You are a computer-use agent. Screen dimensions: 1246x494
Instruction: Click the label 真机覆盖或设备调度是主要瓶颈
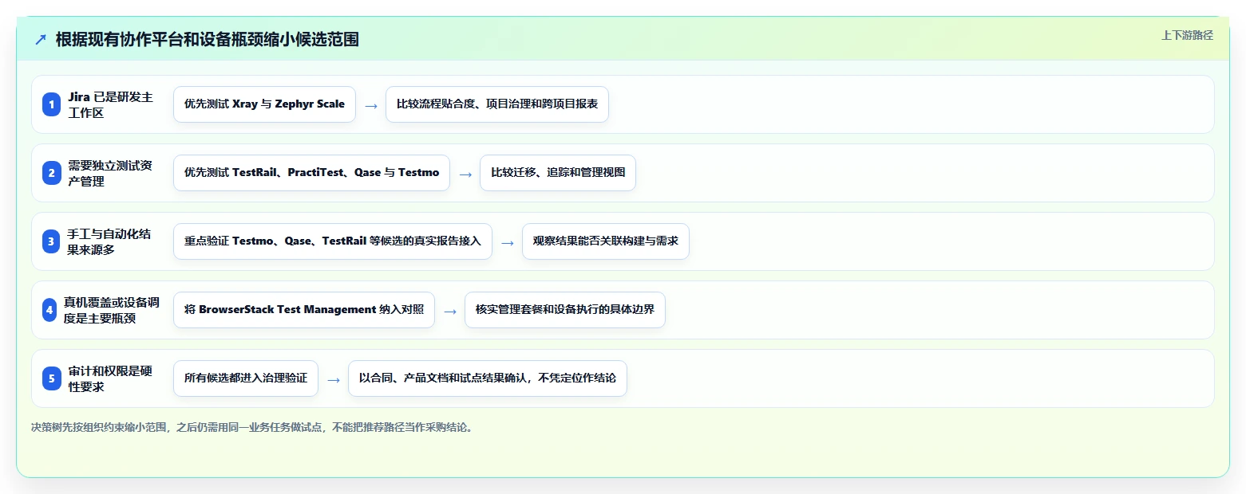coord(111,310)
